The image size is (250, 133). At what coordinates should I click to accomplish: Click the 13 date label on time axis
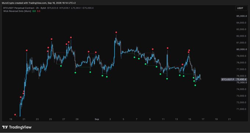pyautogui.click(x=176, y=119)
